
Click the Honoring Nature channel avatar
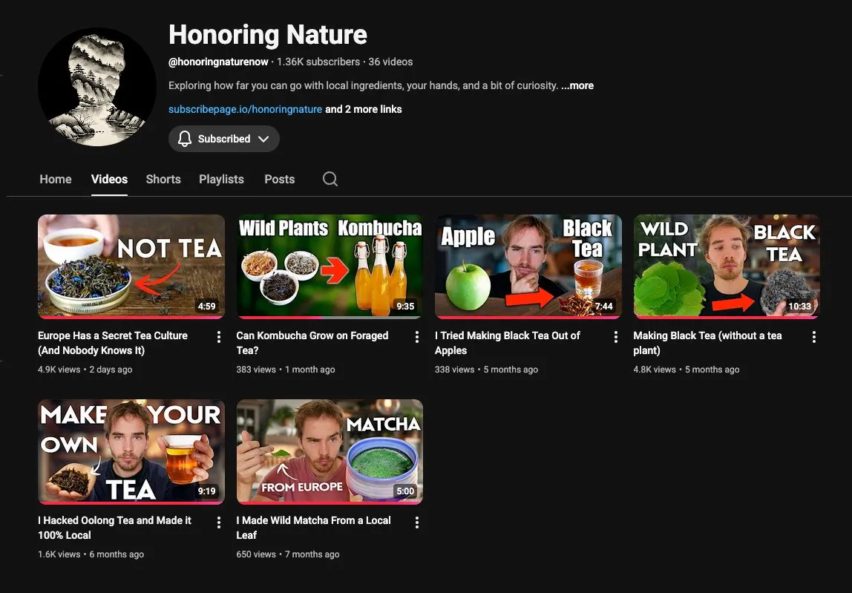[96, 87]
